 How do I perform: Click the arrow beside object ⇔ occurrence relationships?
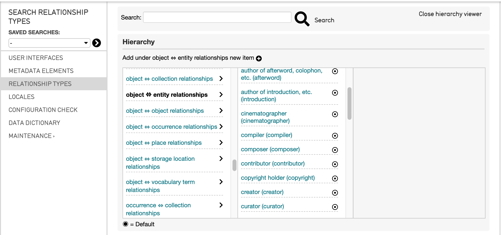tap(221, 126)
